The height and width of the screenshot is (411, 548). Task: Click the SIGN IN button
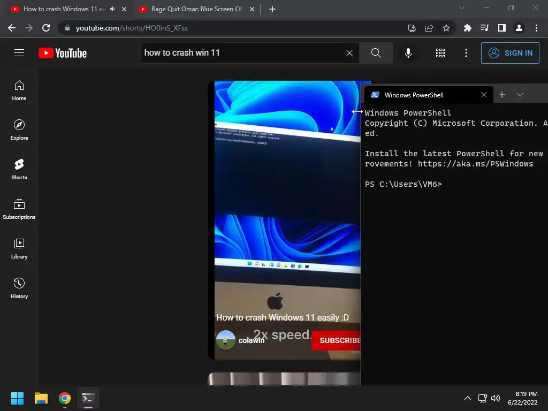click(x=510, y=53)
